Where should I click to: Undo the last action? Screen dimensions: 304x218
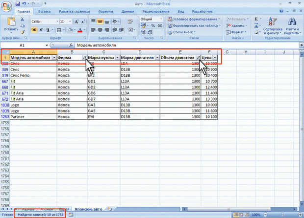click(24, 4)
